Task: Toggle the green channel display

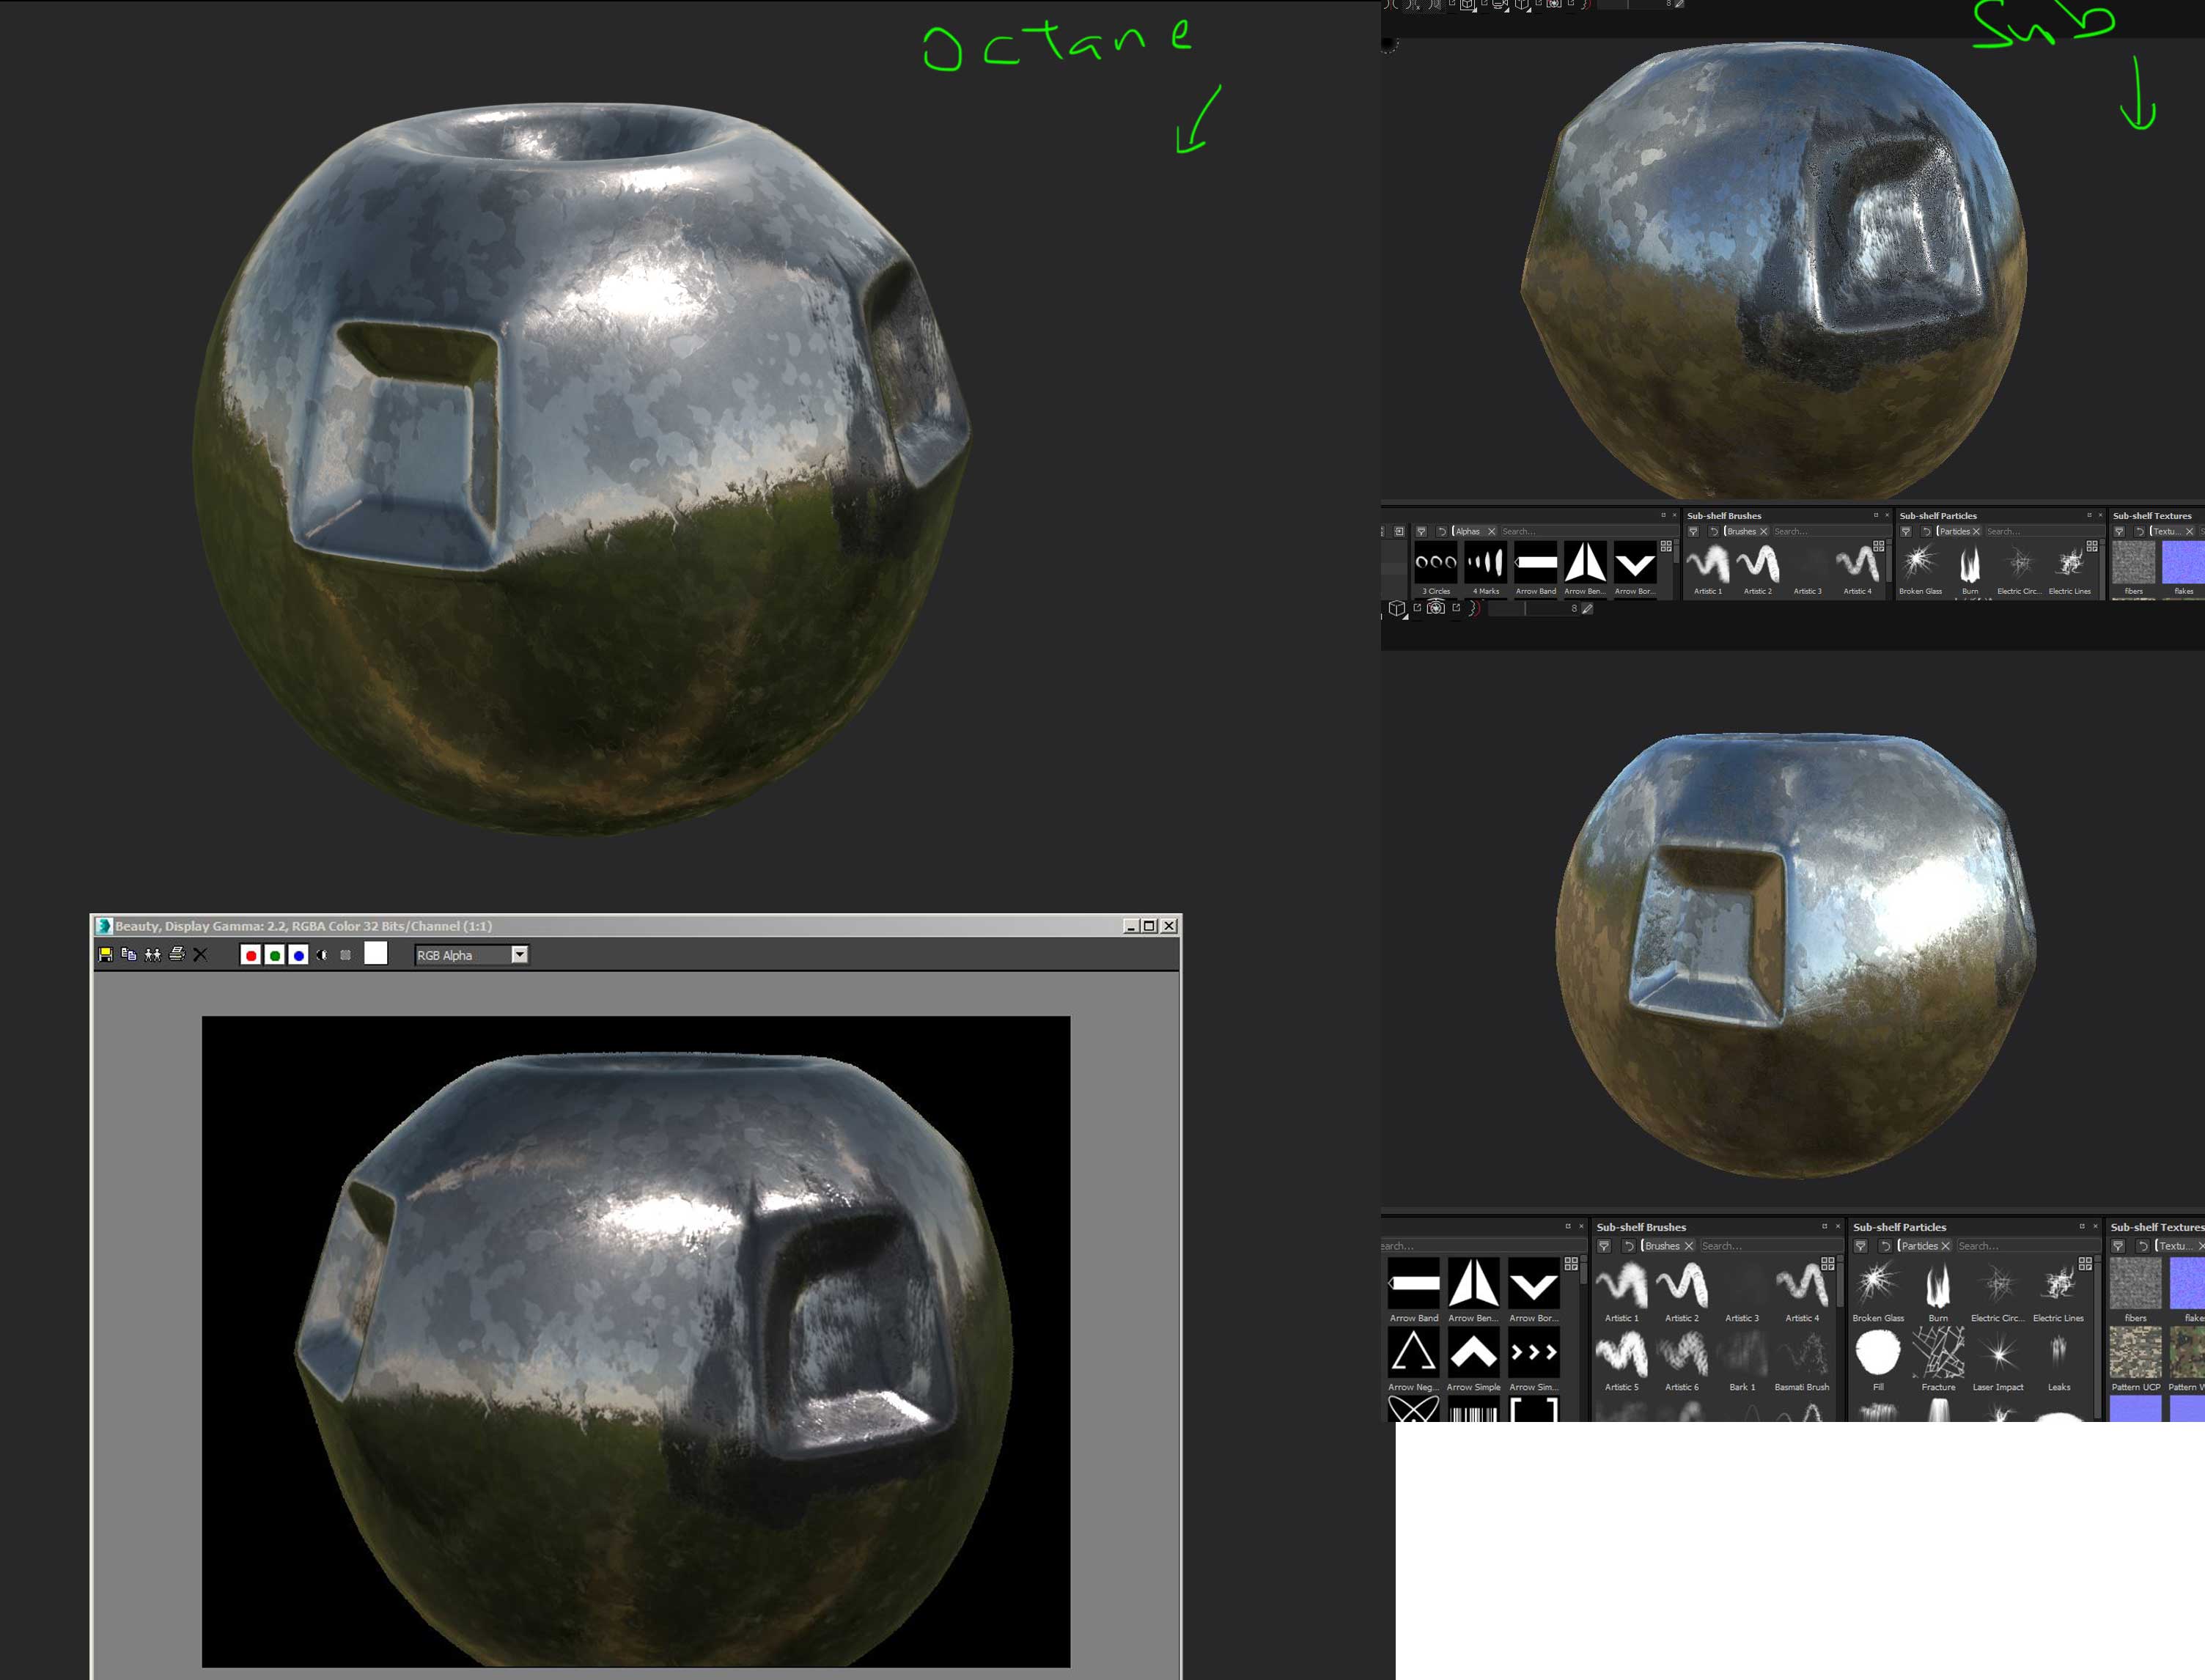Action: coord(275,955)
